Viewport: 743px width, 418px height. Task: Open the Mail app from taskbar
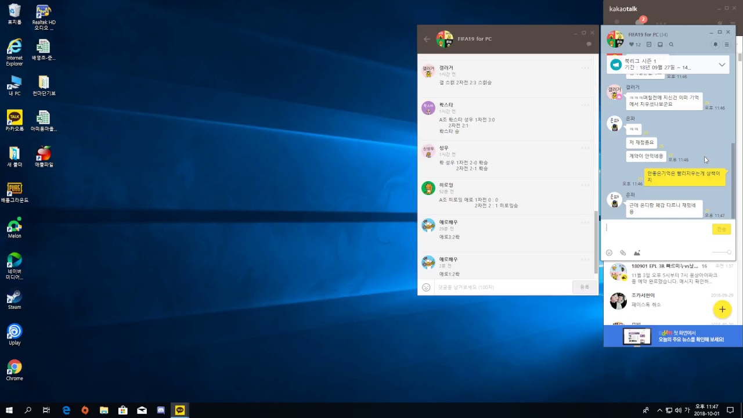point(142,410)
